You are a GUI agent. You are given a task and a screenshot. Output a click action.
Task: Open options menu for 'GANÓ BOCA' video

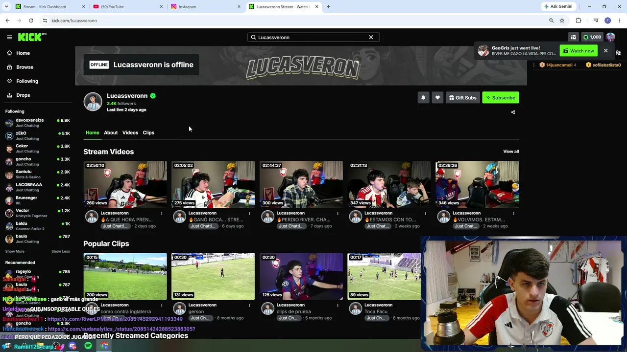pos(249,214)
